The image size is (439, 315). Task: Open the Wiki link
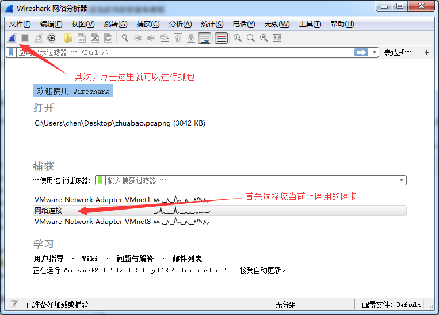click(90, 259)
